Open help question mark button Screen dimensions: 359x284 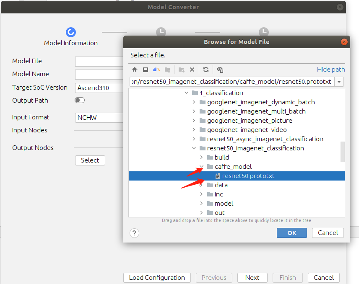(134, 233)
